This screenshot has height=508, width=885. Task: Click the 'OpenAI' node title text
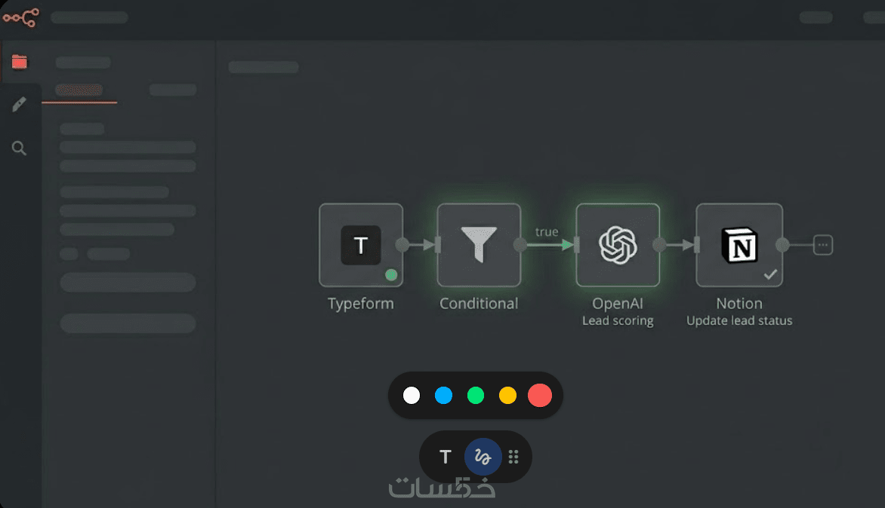click(x=618, y=304)
